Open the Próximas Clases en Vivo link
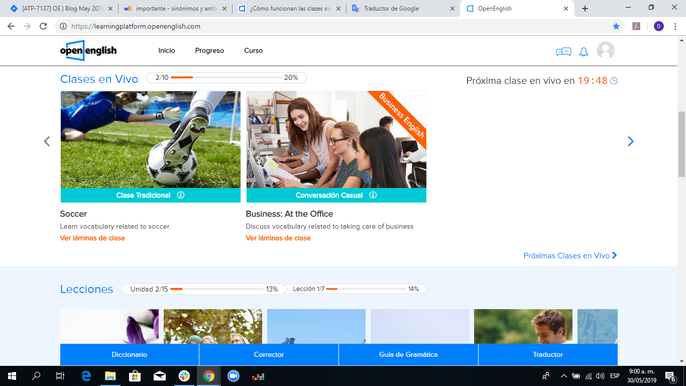The height and width of the screenshot is (386, 686). tap(570, 255)
